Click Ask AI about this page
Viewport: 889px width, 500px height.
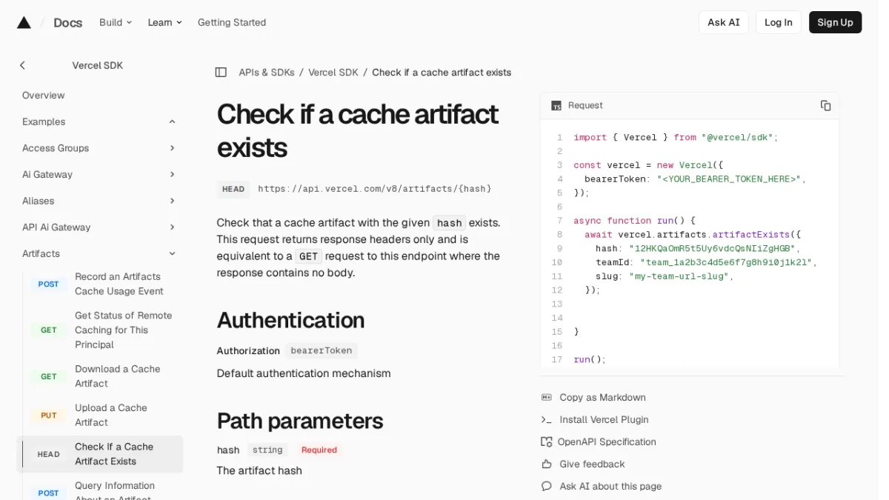coord(610,486)
